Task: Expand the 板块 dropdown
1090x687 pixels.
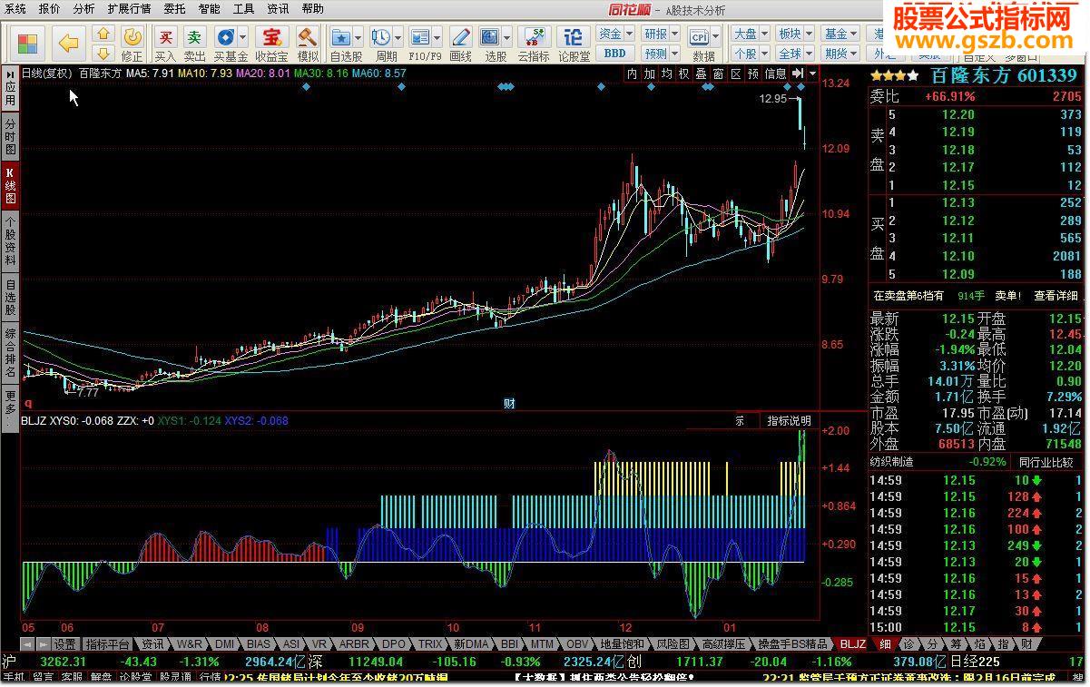Action: tap(809, 34)
